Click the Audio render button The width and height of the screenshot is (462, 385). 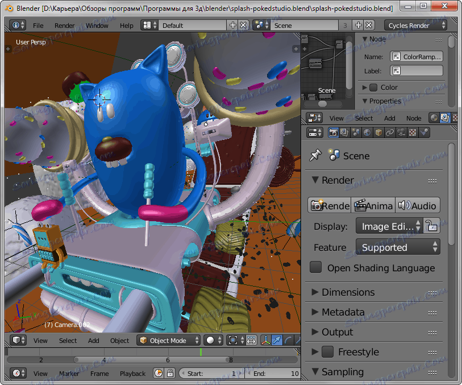tap(418, 206)
